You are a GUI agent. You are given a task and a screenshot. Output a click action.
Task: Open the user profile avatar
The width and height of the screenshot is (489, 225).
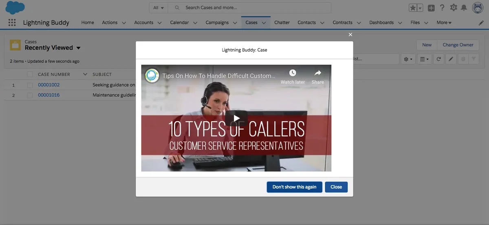(x=478, y=8)
